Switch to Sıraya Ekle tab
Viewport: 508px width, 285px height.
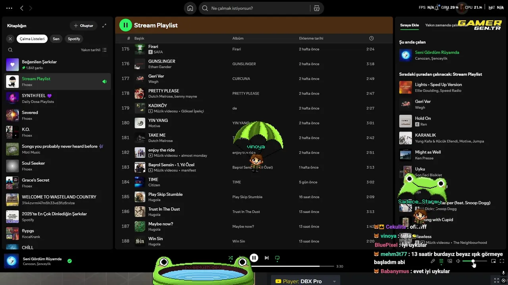(409, 25)
